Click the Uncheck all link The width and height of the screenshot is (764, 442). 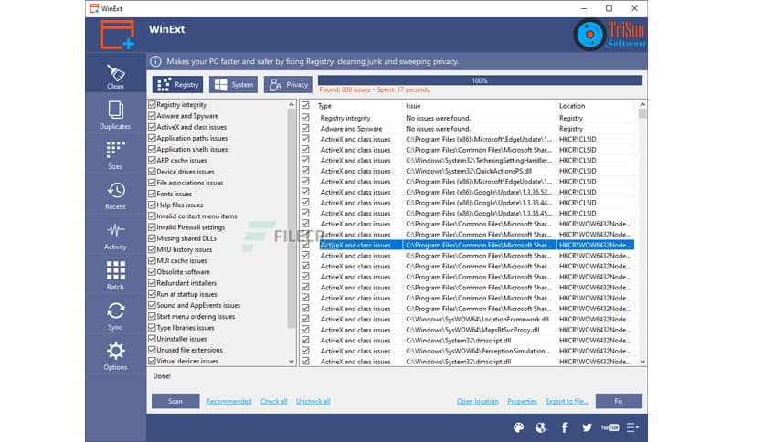(x=313, y=402)
